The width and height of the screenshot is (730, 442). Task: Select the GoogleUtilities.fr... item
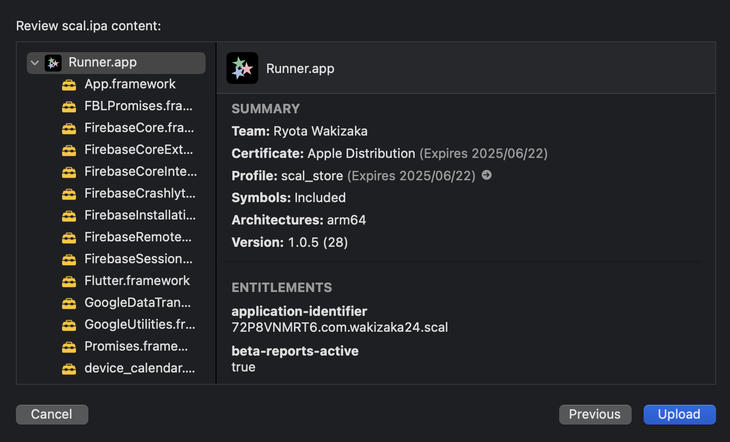[x=140, y=324]
